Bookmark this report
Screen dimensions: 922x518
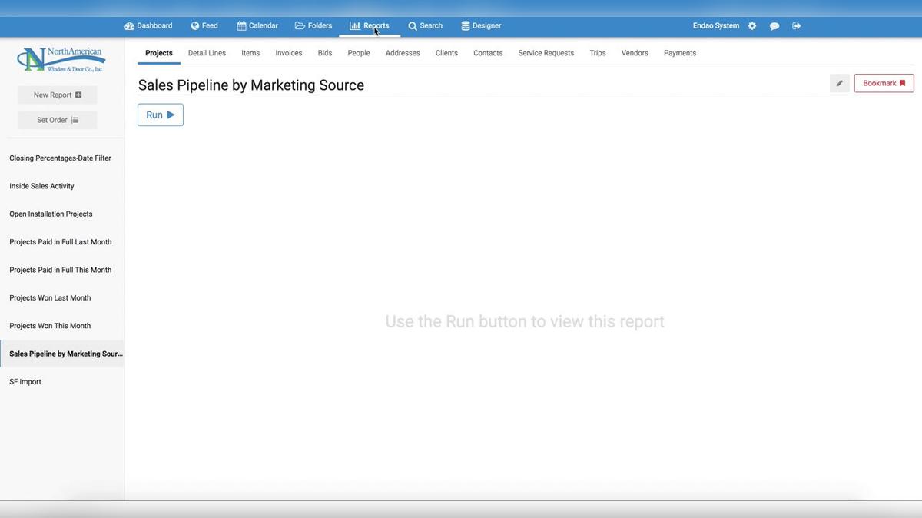click(x=884, y=83)
